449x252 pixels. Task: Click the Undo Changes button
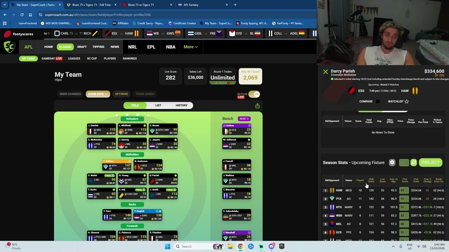(70, 94)
